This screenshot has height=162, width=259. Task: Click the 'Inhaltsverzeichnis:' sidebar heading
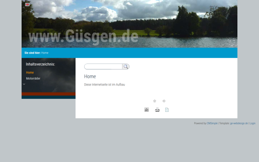tap(41, 64)
